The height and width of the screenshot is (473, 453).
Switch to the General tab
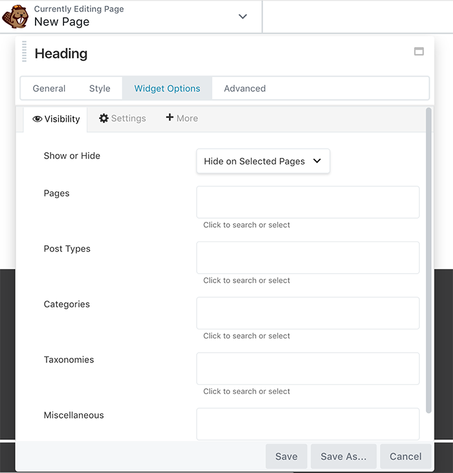point(49,89)
